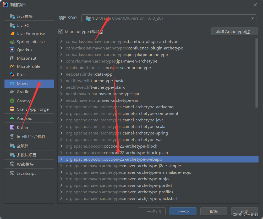Viewport: 263px width, 219px height.
Task: Click the 空项目 folder icon
Action: pos(12,146)
